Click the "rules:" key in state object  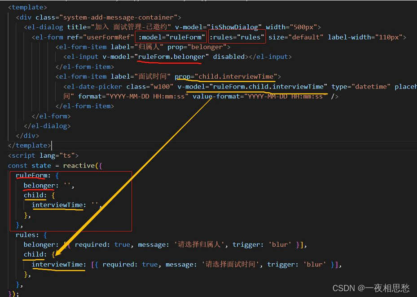[x=27, y=235]
